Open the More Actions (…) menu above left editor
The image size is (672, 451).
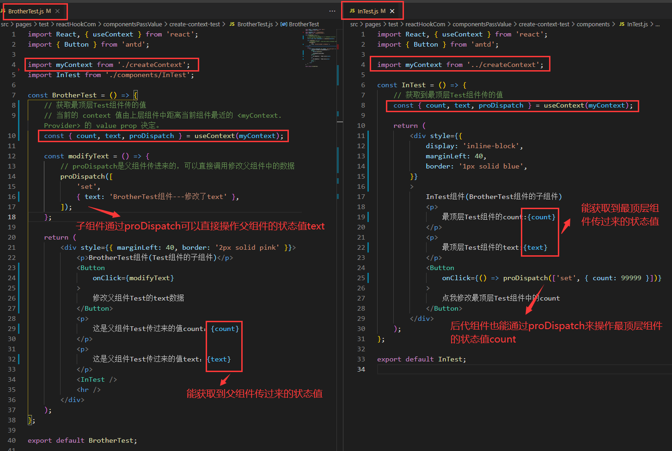pyautogui.click(x=332, y=11)
